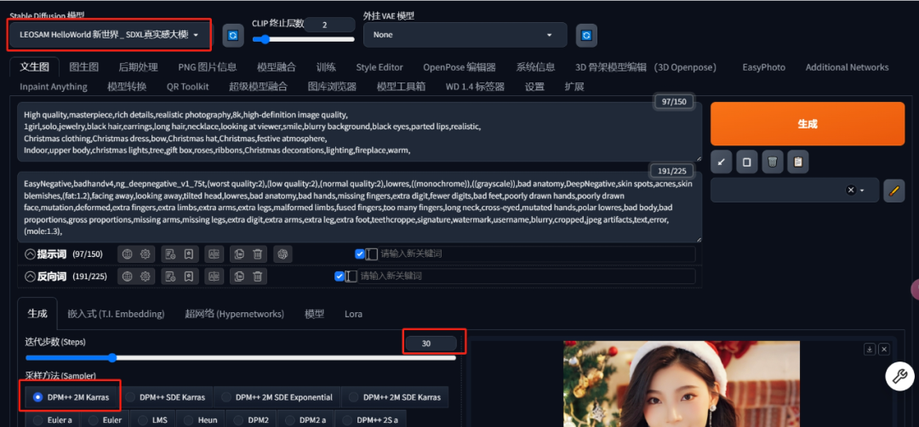Collapse the 提示词 section chevron
The height and width of the screenshot is (427, 919).
[31, 254]
